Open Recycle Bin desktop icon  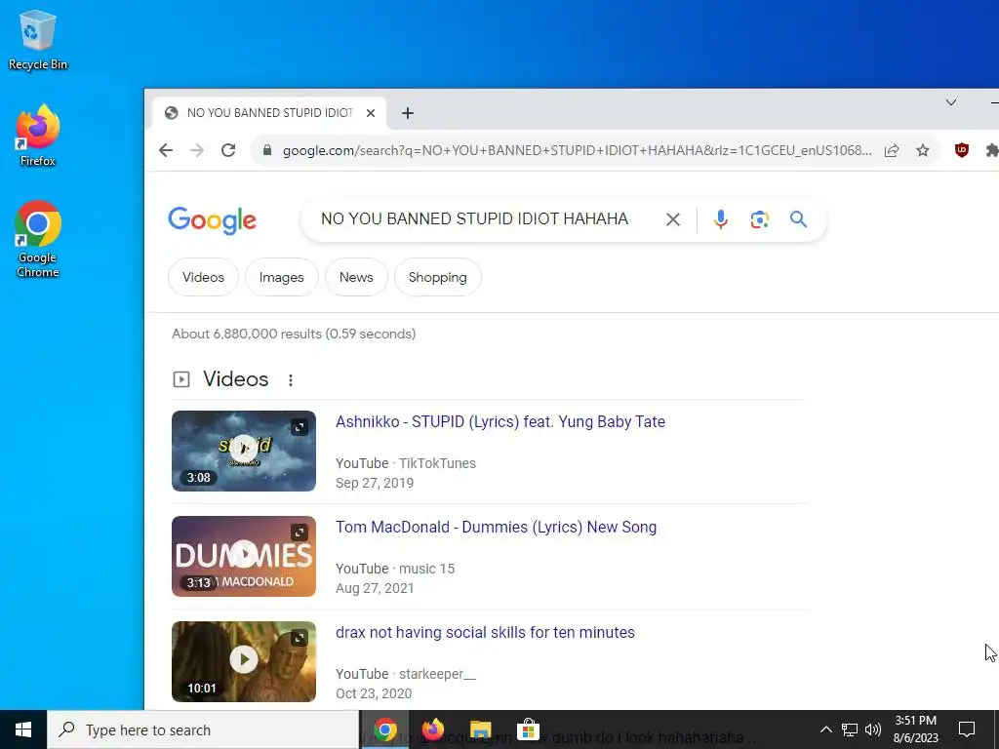[38, 40]
